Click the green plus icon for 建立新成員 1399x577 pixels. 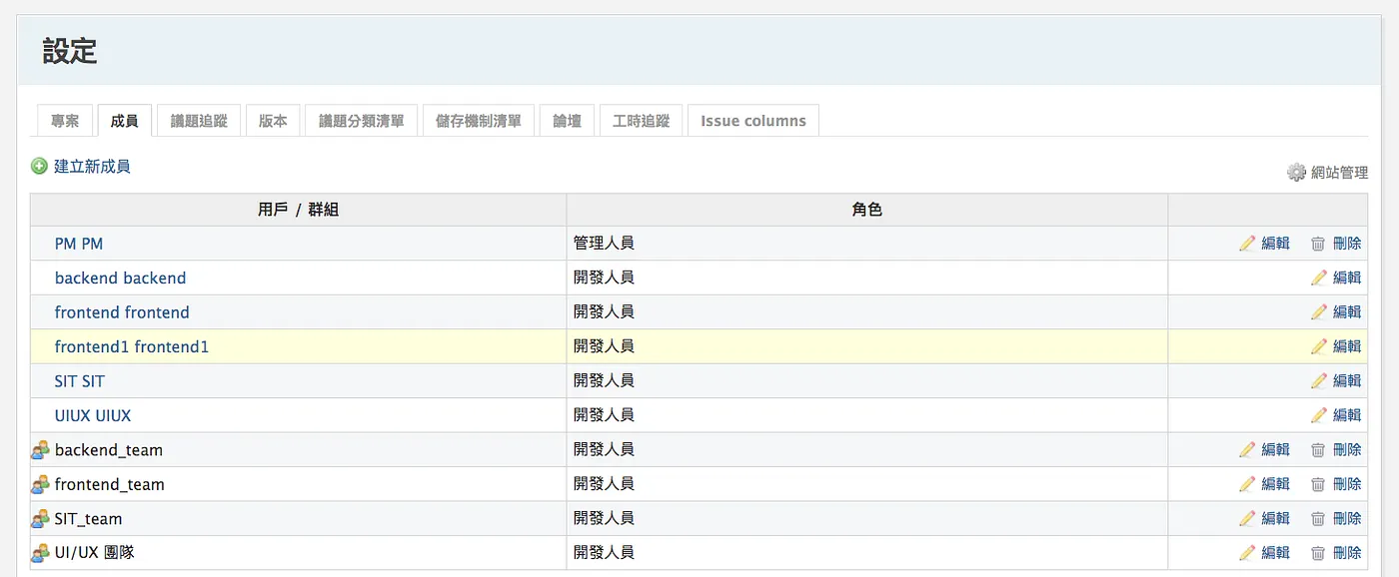(39, 166)
